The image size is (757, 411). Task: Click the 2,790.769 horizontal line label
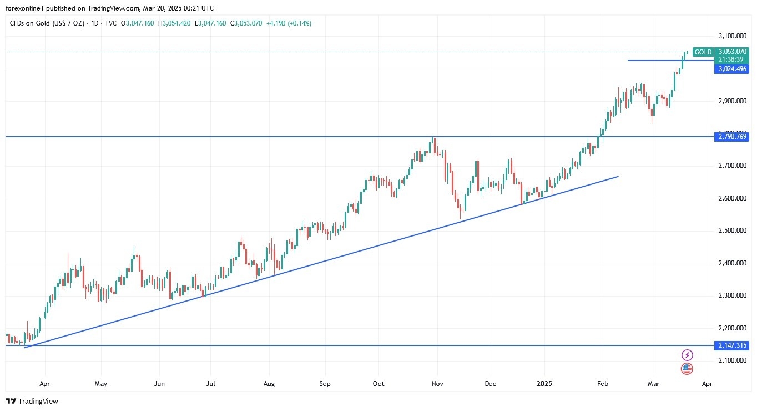pyautogui.click(x=732, y=137)
